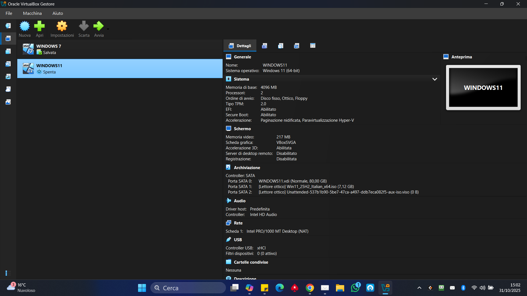Open the Macchina menu
Viewport: 527px width, 296px height.
pyautogui.click(x=32, y=13)
